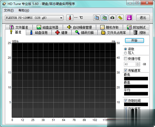The height and width of the screenshot is (127, 155).
Task: Open options with the yellow gears icon
Action: pyautogui.click(x=120, y=18)
